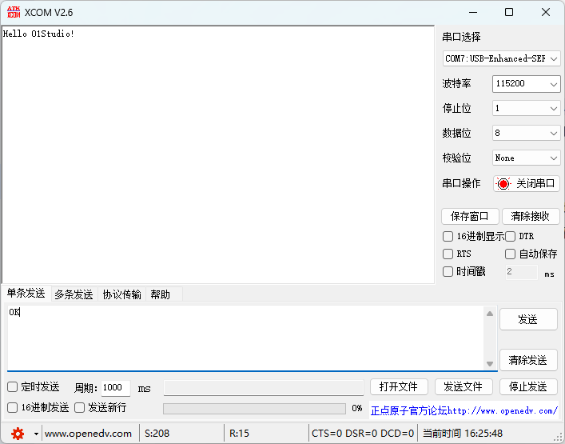
Task: Switch to 单条发送 tab
Action: click(26, 294)
